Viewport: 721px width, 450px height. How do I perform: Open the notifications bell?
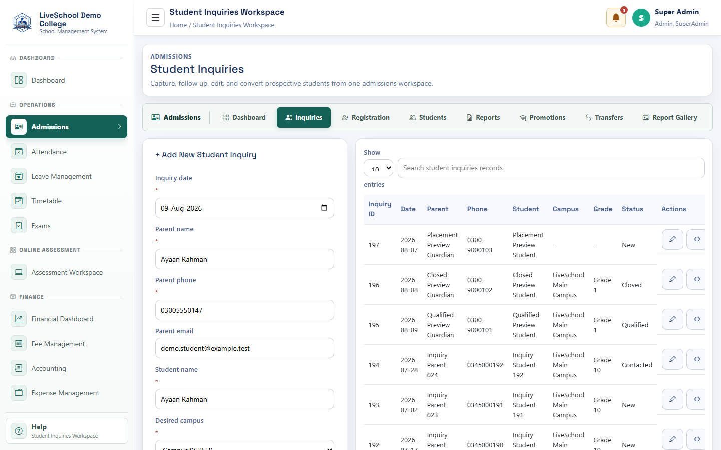616,18
